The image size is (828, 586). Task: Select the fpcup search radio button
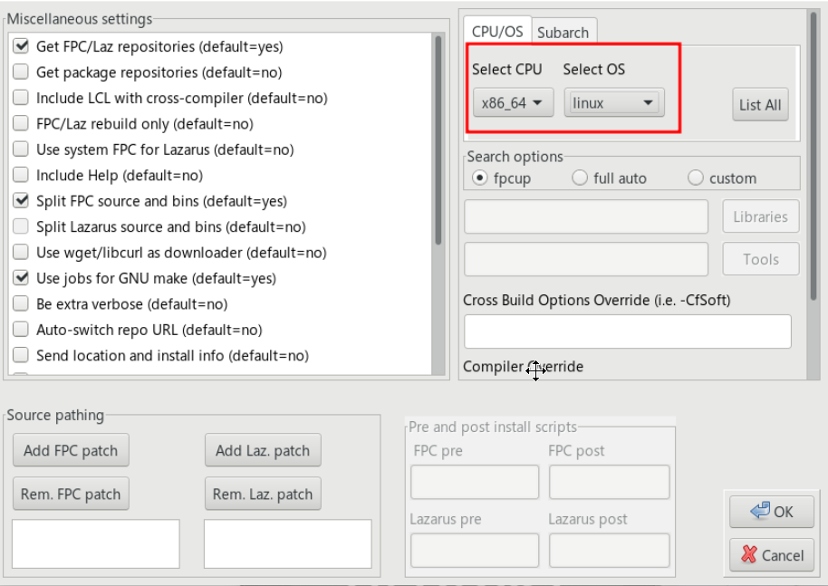click(x=478, y=178)
